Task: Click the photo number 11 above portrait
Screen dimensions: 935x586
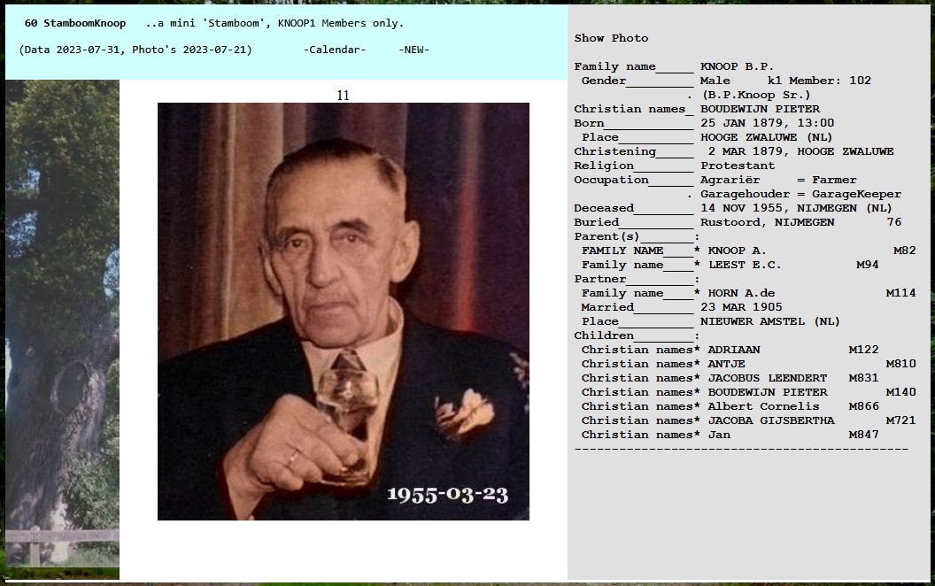Action: (x=343, y=95)
